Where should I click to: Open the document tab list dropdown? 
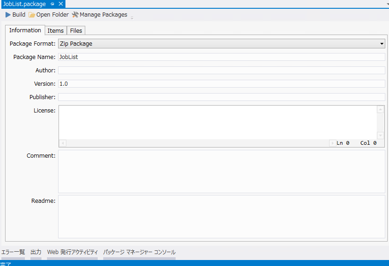(x=387, y=4)
